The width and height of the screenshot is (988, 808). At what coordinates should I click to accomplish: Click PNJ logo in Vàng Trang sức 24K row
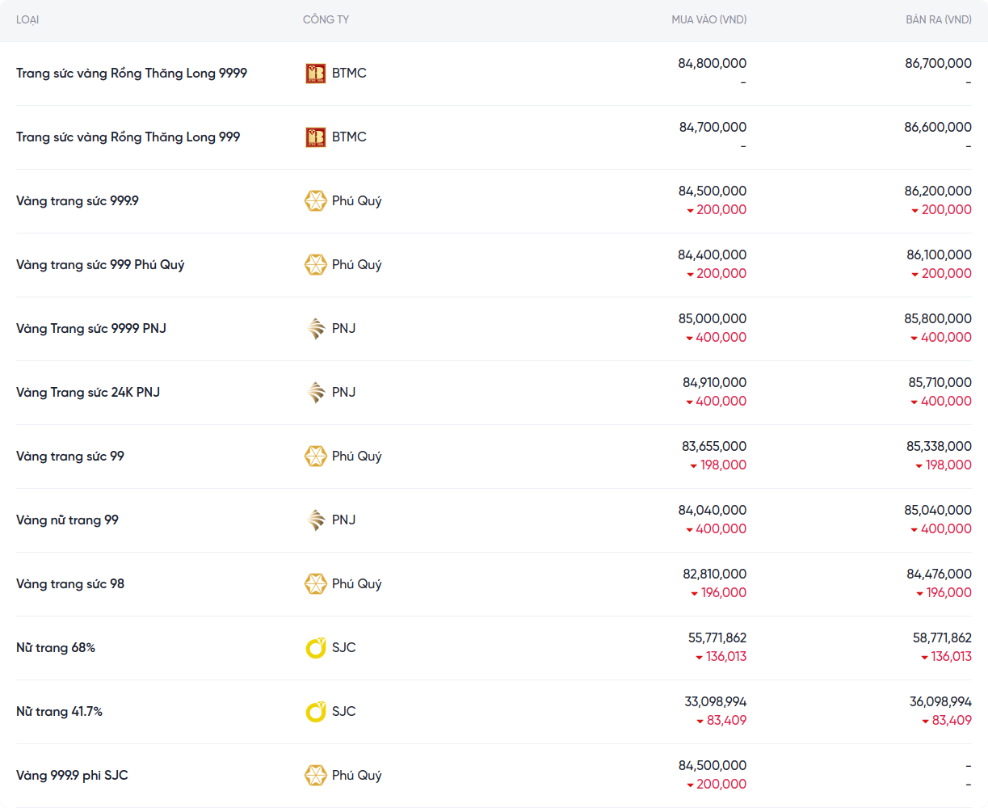coord(315,393)
